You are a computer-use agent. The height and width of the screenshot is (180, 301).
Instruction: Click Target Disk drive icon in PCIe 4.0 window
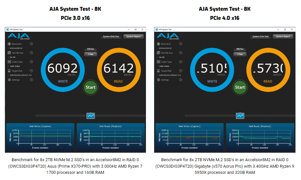(x=158, y=71)
